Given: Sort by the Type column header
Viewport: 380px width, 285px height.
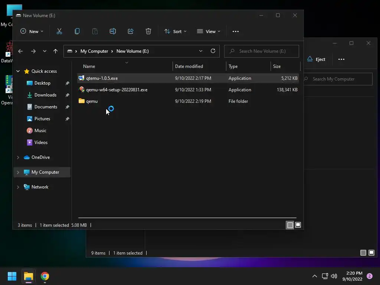Looking at the screenshot, I should (248, 66).
